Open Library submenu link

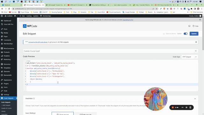tap(4, 111)
